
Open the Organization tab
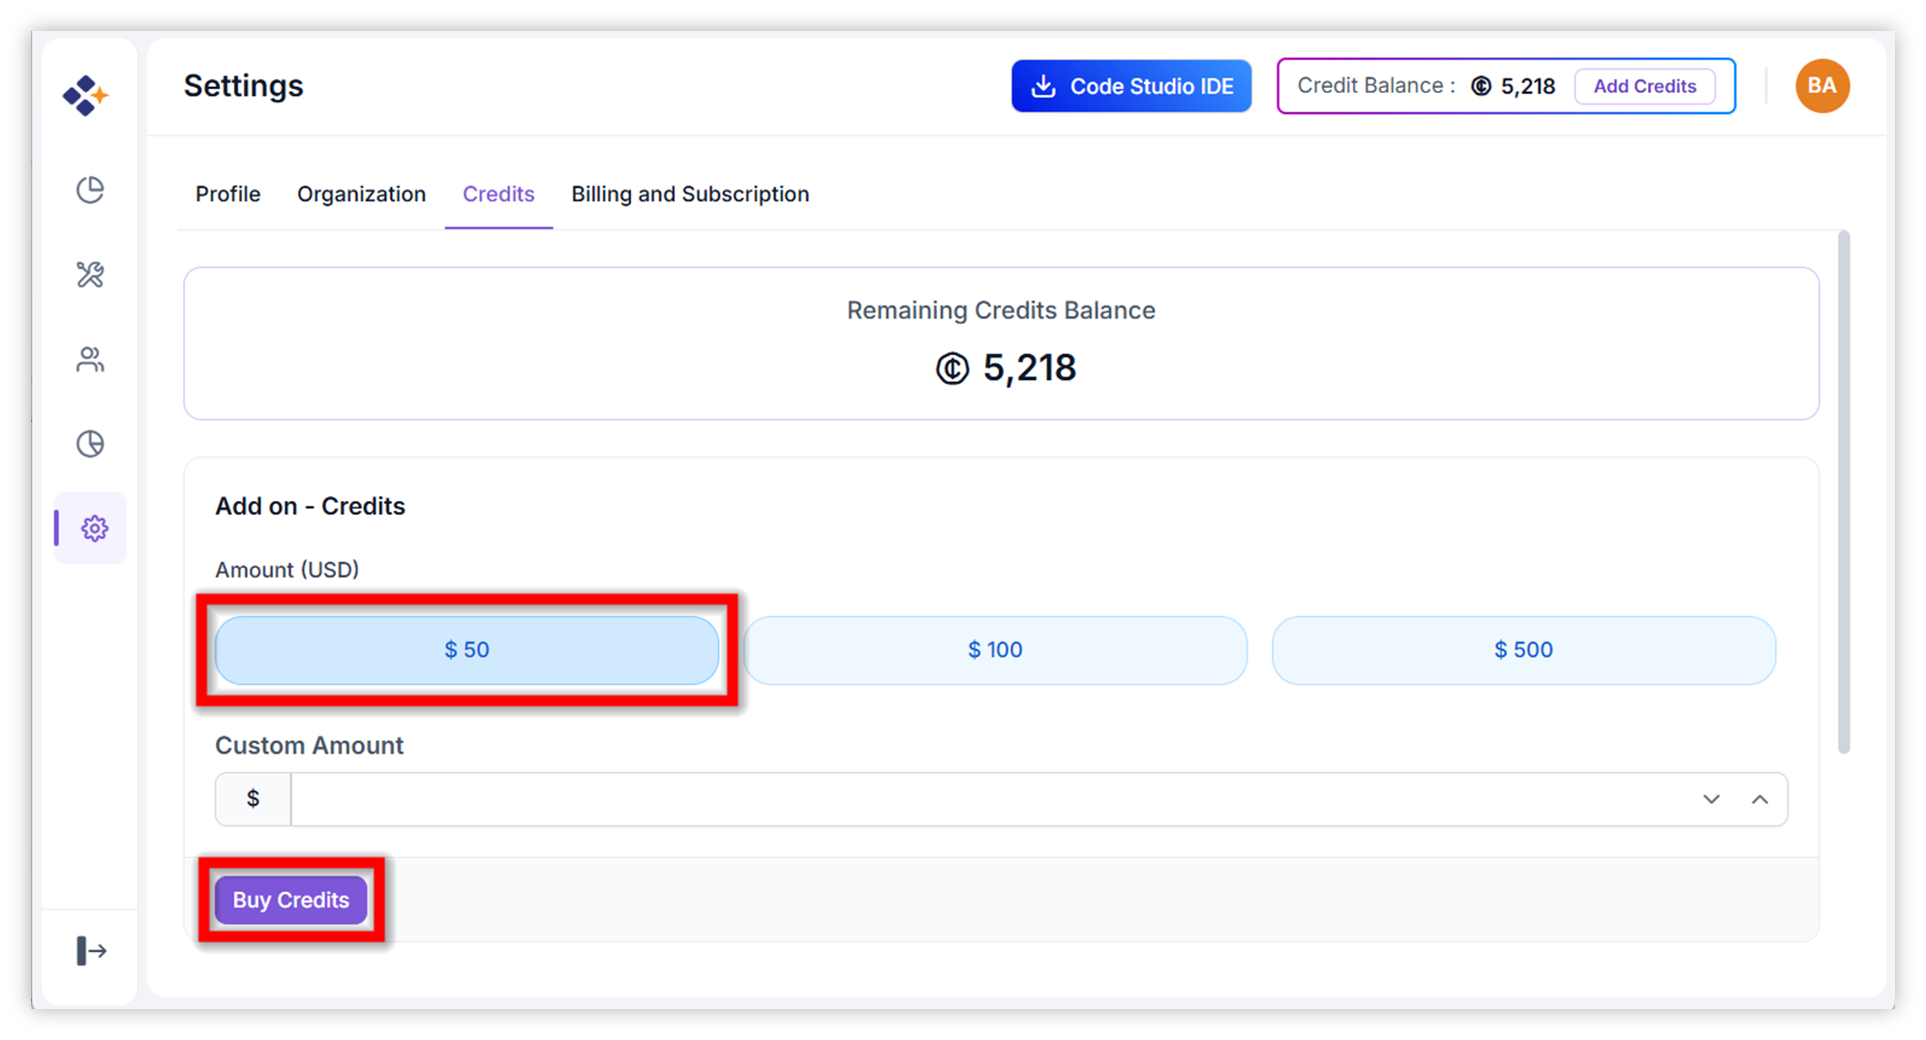click(x=361, y=194)
